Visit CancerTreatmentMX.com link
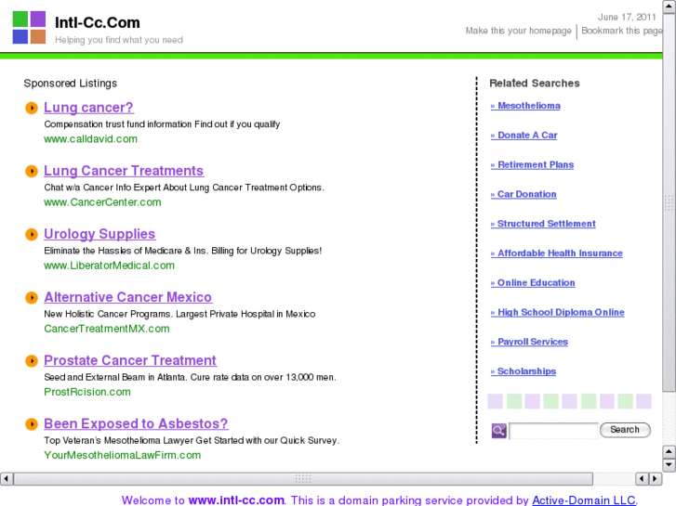This screenshot has width=676, height=506. (x=107, y=329)
